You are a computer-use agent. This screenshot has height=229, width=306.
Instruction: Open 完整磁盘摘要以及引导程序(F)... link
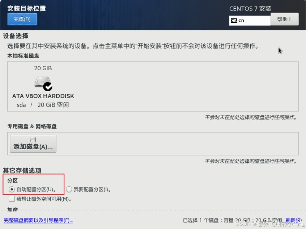[x=39, y=220]
